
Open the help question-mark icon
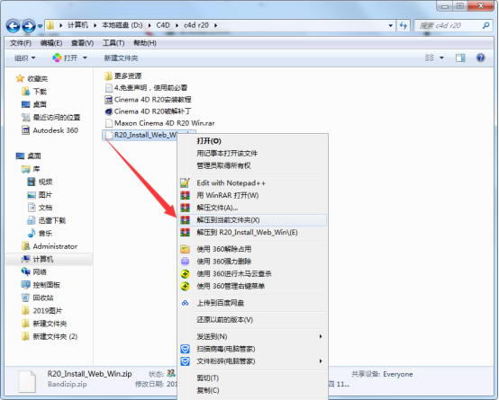pyautogui.click(x=480, y=58)
